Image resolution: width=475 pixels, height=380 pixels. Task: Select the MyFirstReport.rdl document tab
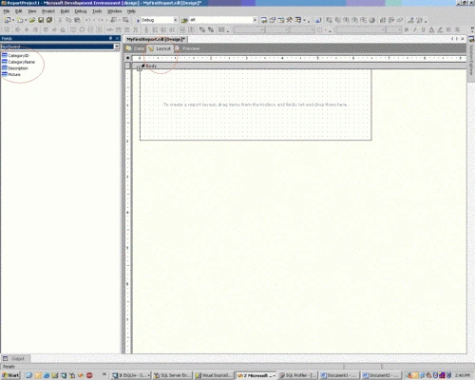[x=155, y=39]
